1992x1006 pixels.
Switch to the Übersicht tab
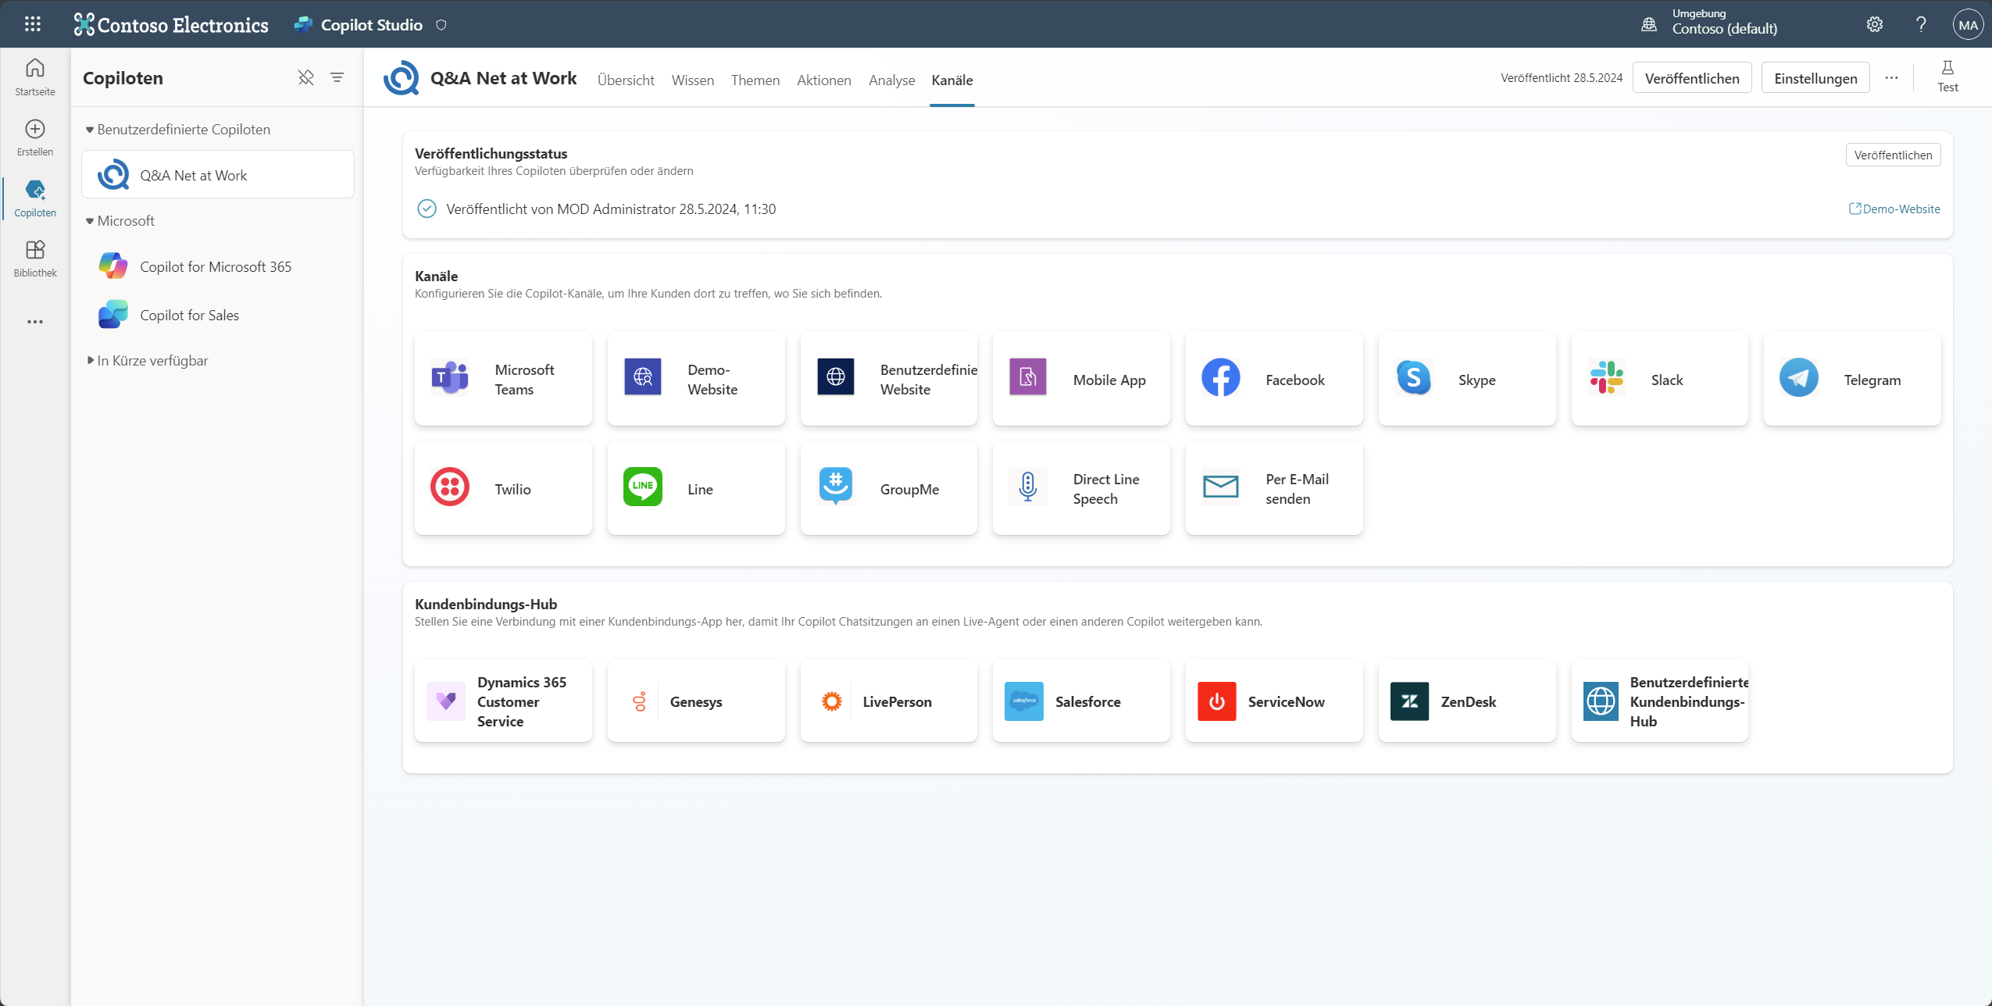click(x=626, y=80)
